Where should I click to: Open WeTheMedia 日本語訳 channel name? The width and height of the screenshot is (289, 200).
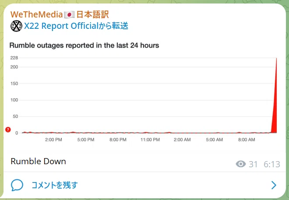coord(60,14)
